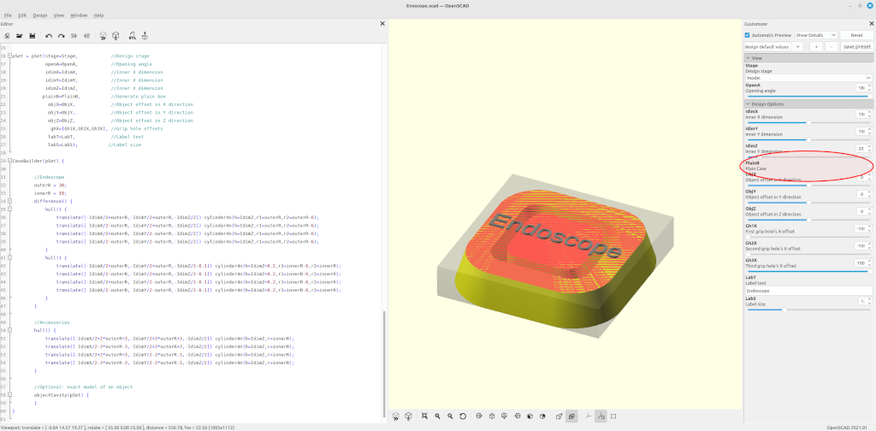The image size is (876, 431).
Task: Click the IdimX inner X dimension slider handle
Action: coord(808,123)
